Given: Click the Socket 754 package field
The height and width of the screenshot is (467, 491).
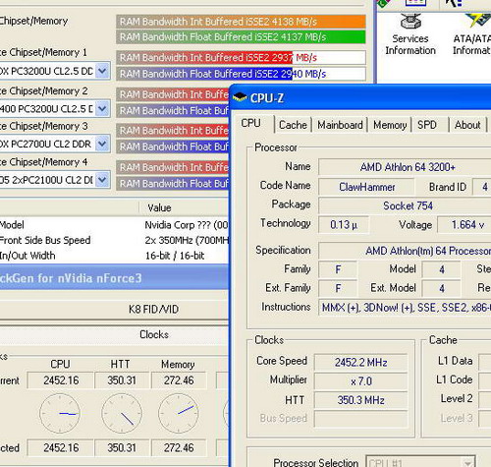Looking at the screenshot, I should tap(405, 205).
